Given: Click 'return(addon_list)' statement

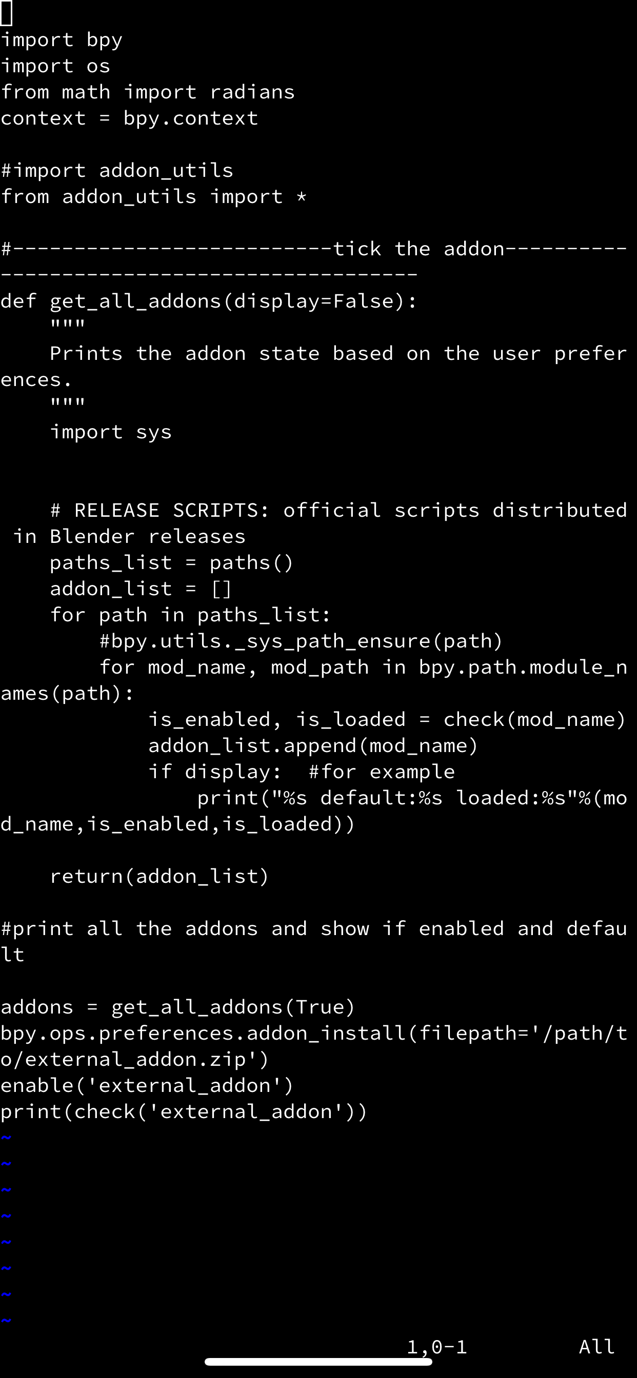Looking at the screenshot, I should coord(160,877).
